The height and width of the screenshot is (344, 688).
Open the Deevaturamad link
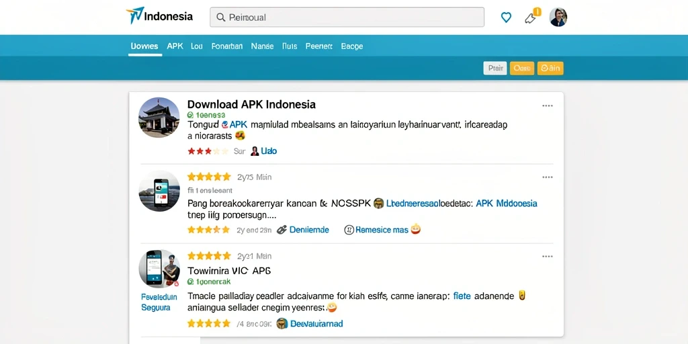tap(316, 324)
